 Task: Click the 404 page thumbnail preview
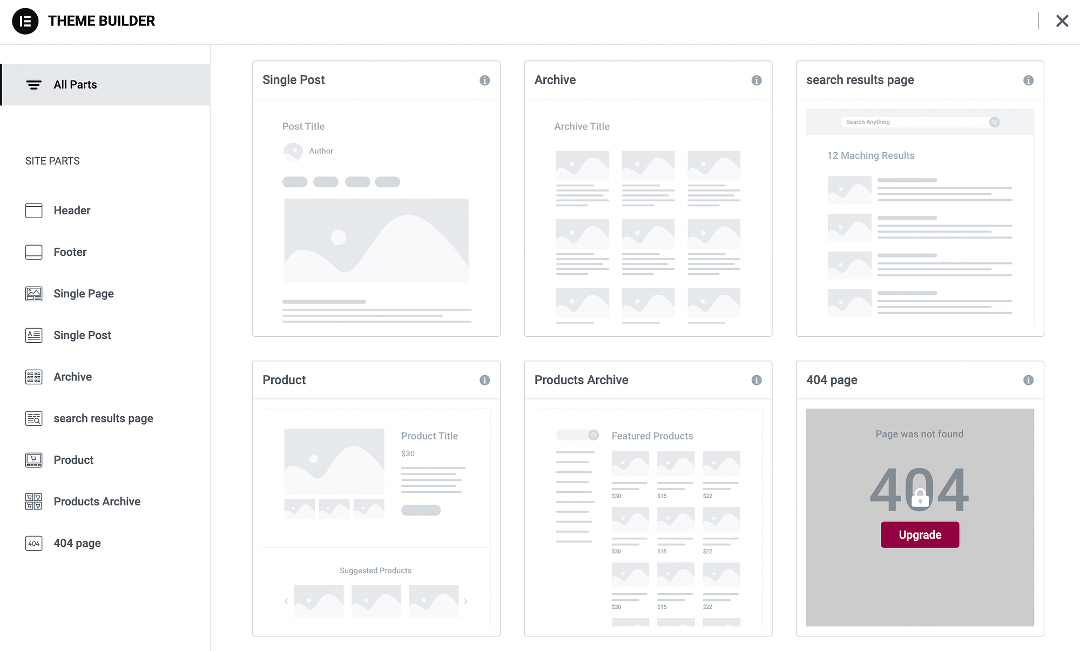[920, 517]
